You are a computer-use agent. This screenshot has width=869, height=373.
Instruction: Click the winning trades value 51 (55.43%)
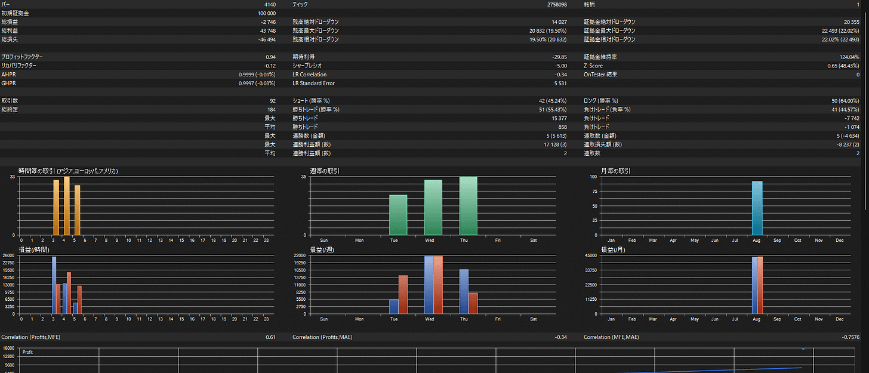tap(553, 109)
